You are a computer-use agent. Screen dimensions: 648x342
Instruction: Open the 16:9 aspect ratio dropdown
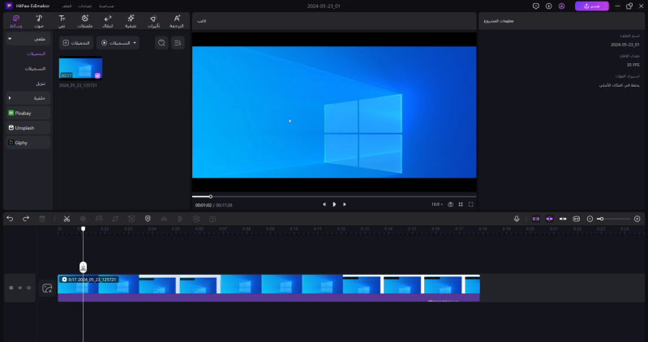[437, 204]
